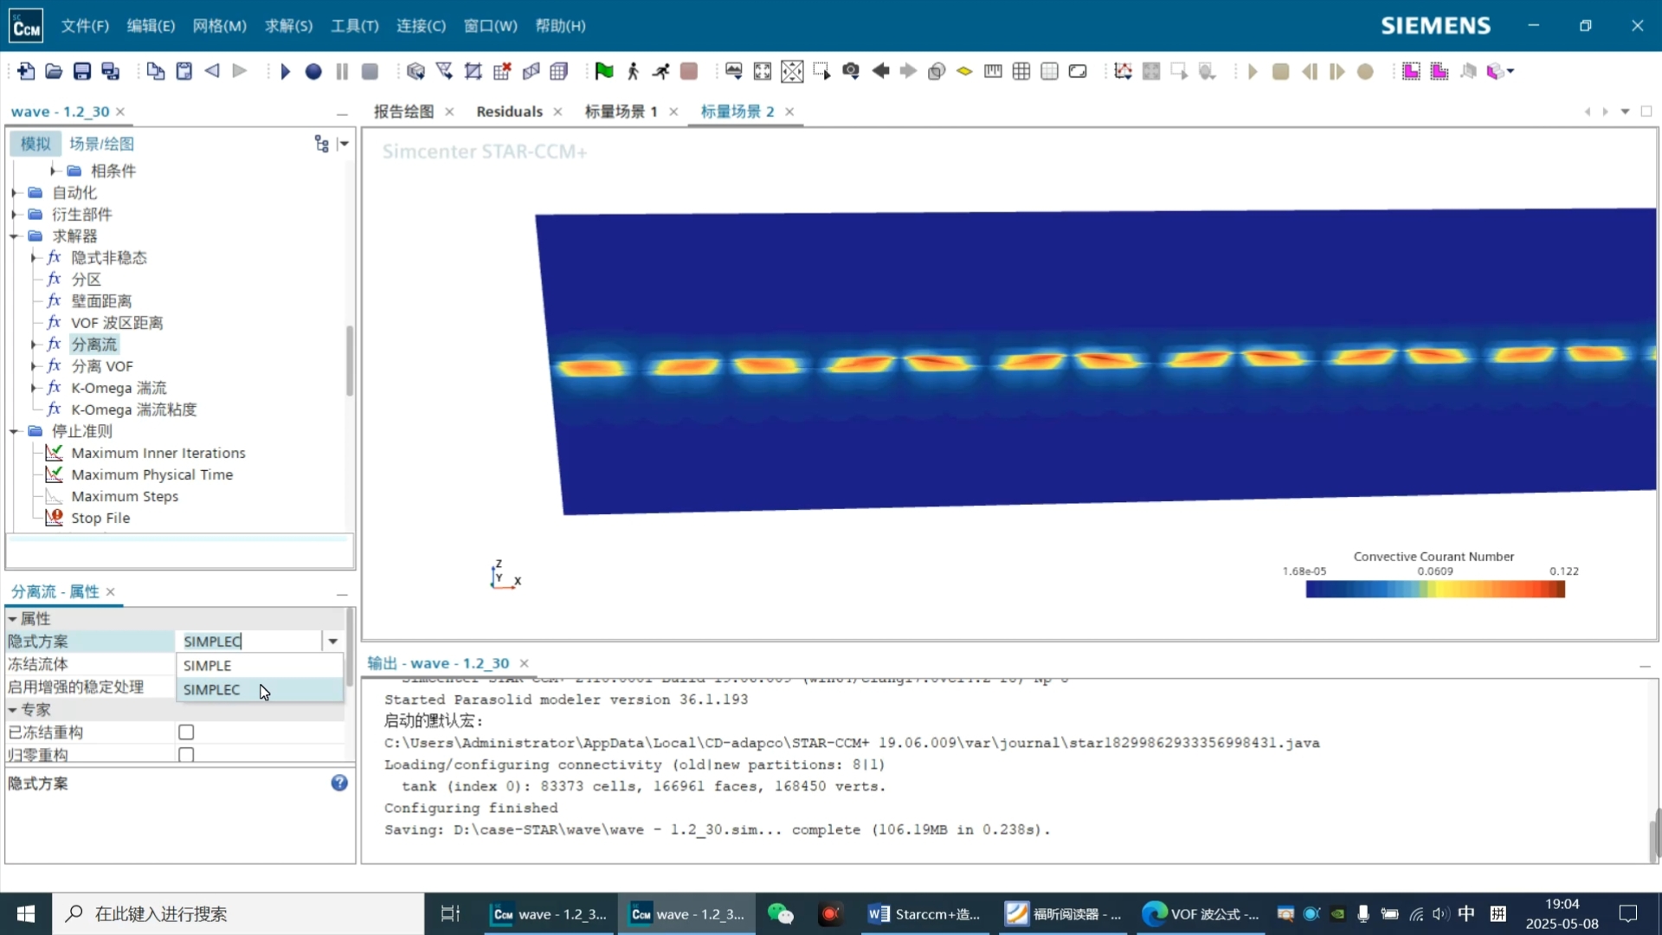Click the camera screenshot icon
The width and height of the screenshot is (1662, 935).
coord(851,72)
